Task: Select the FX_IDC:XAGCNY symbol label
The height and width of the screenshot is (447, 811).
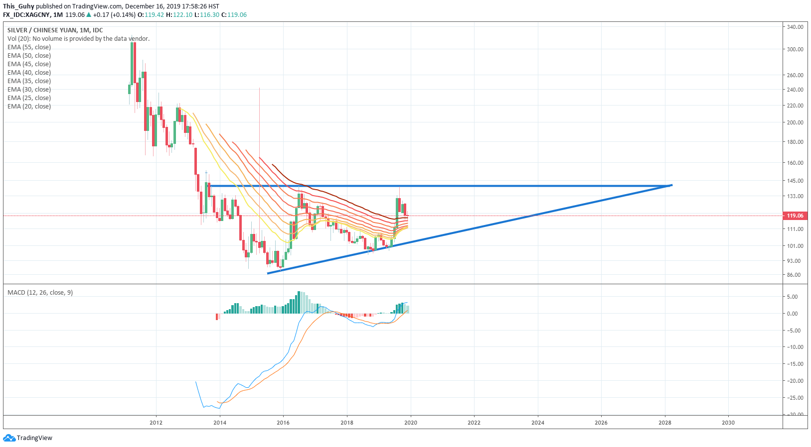Action: [26, 15]
